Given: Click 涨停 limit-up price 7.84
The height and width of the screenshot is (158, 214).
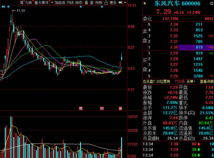Looking at the screenshot, I should pyautogui.click(x=174, y=118).
